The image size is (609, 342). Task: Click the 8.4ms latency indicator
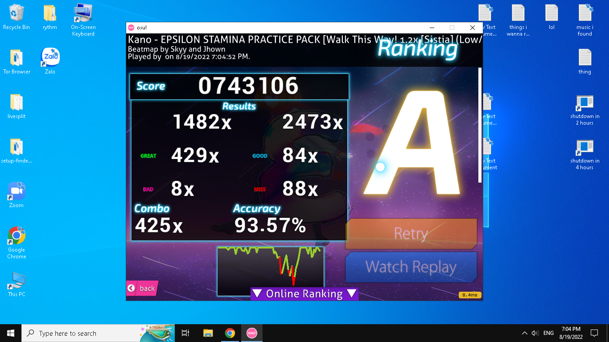click(x=470, y=295)
